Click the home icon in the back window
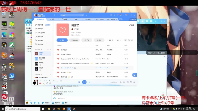 (142, 21)
